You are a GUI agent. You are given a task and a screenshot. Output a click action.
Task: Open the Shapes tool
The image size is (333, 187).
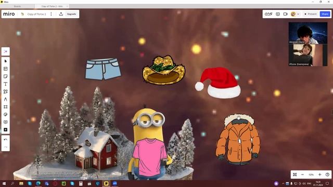click(6, 91)
